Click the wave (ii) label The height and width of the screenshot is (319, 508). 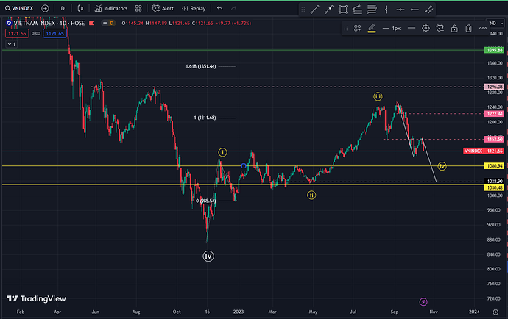click(311, 195)
